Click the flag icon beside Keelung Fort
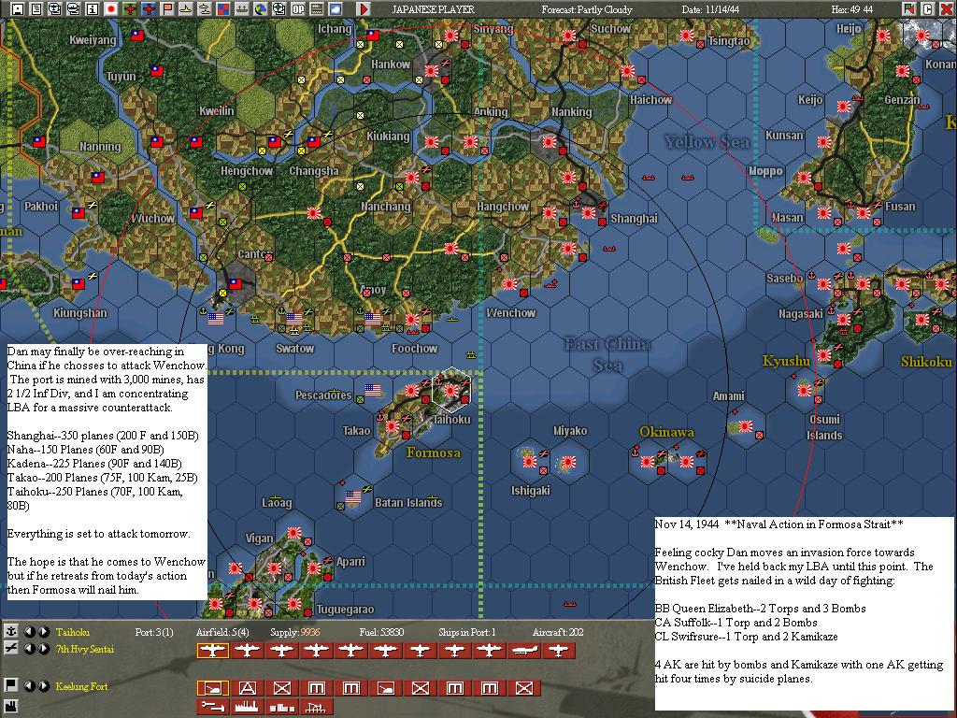This screenshot has height=718, width=957. (x=10, y=686)
